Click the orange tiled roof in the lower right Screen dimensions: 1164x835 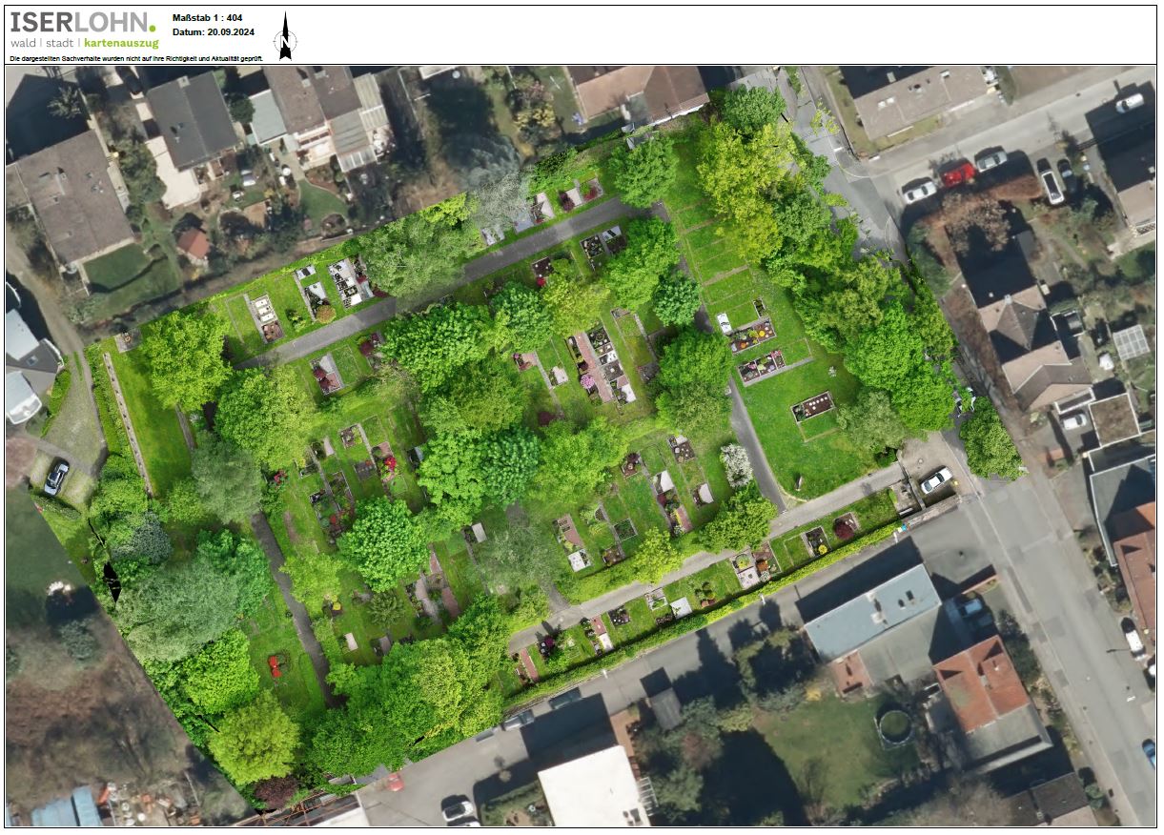click(981, 683)
